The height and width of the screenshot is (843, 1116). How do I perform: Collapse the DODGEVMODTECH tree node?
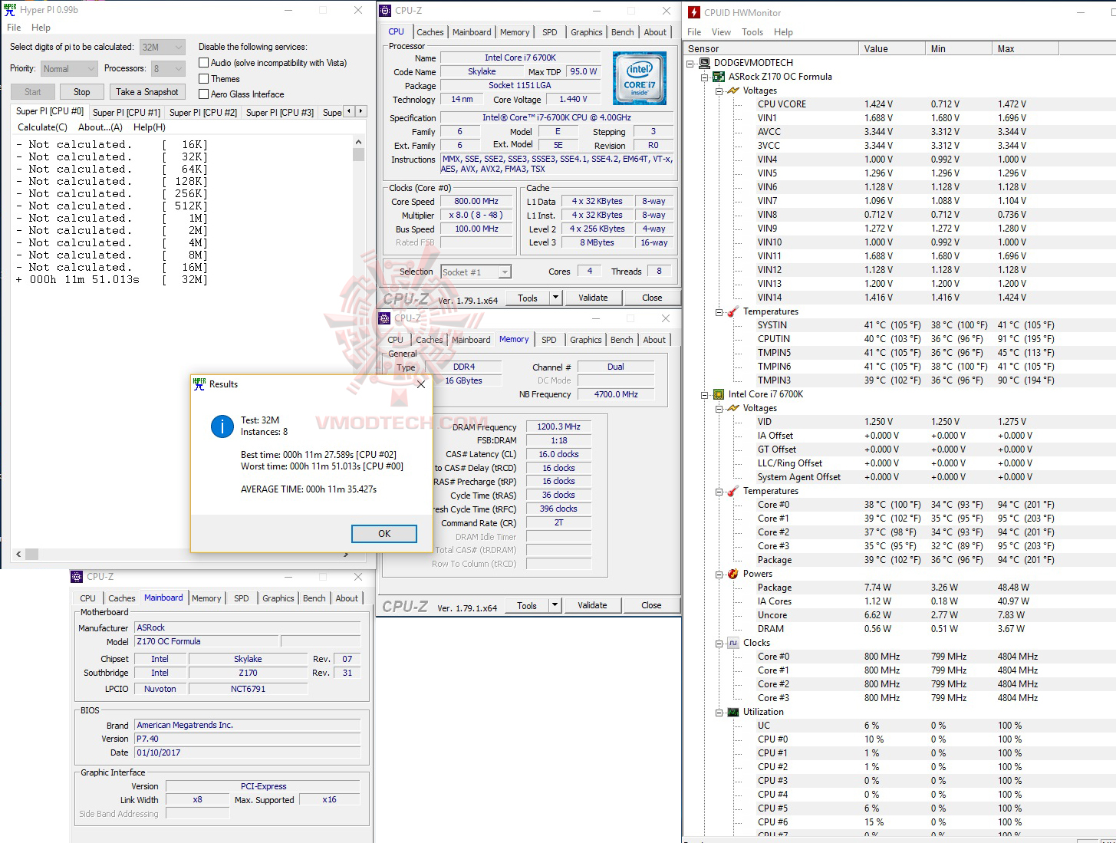[x=690, y=63]
